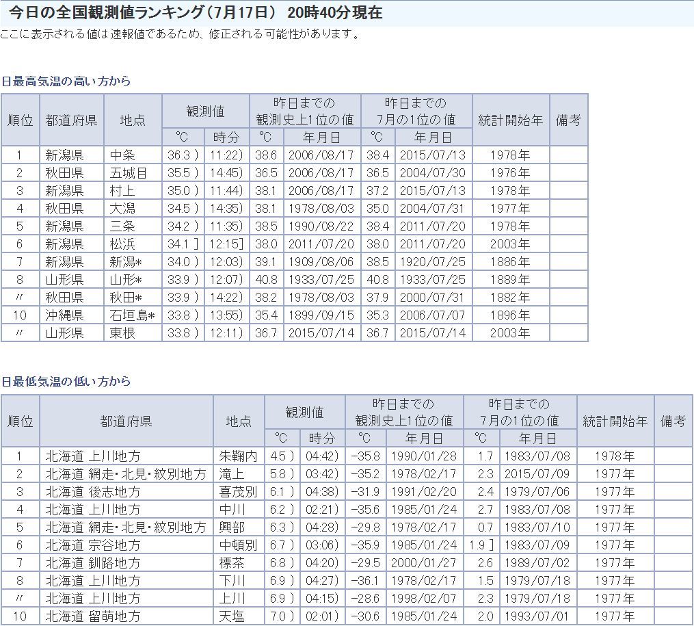Select the 北海道 後志地方 region cell

click(x=93, y=492)
